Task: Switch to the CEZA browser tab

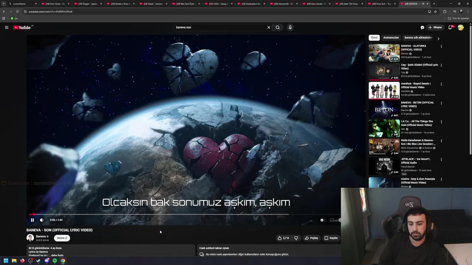Action: coord(218,4)
